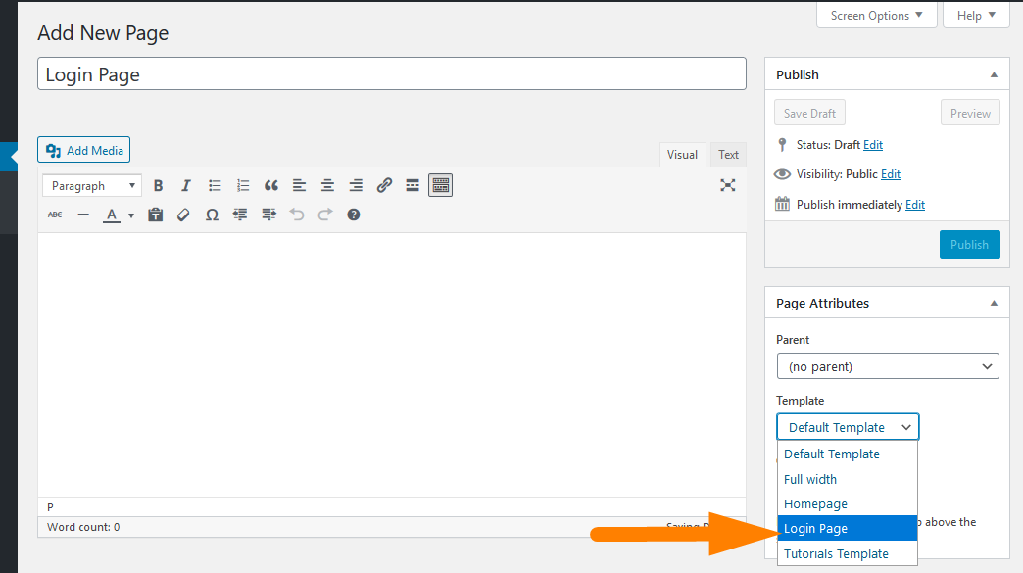The height and width of the screenshot is (573, 1023).
Task: Insert or edit a link
Action: click(x=384, y=186)
